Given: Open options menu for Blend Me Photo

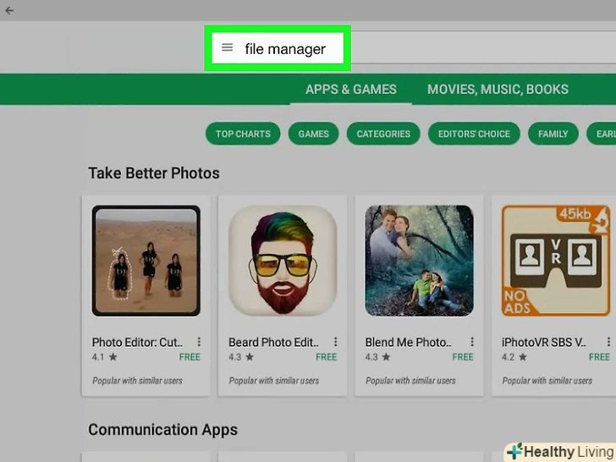Looking at the screenshot, I should (472, 342).
